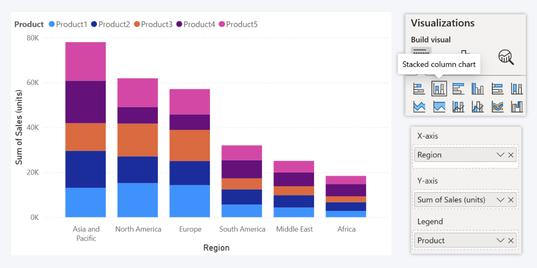Remove the Product field from Legend

click(511, 240)
